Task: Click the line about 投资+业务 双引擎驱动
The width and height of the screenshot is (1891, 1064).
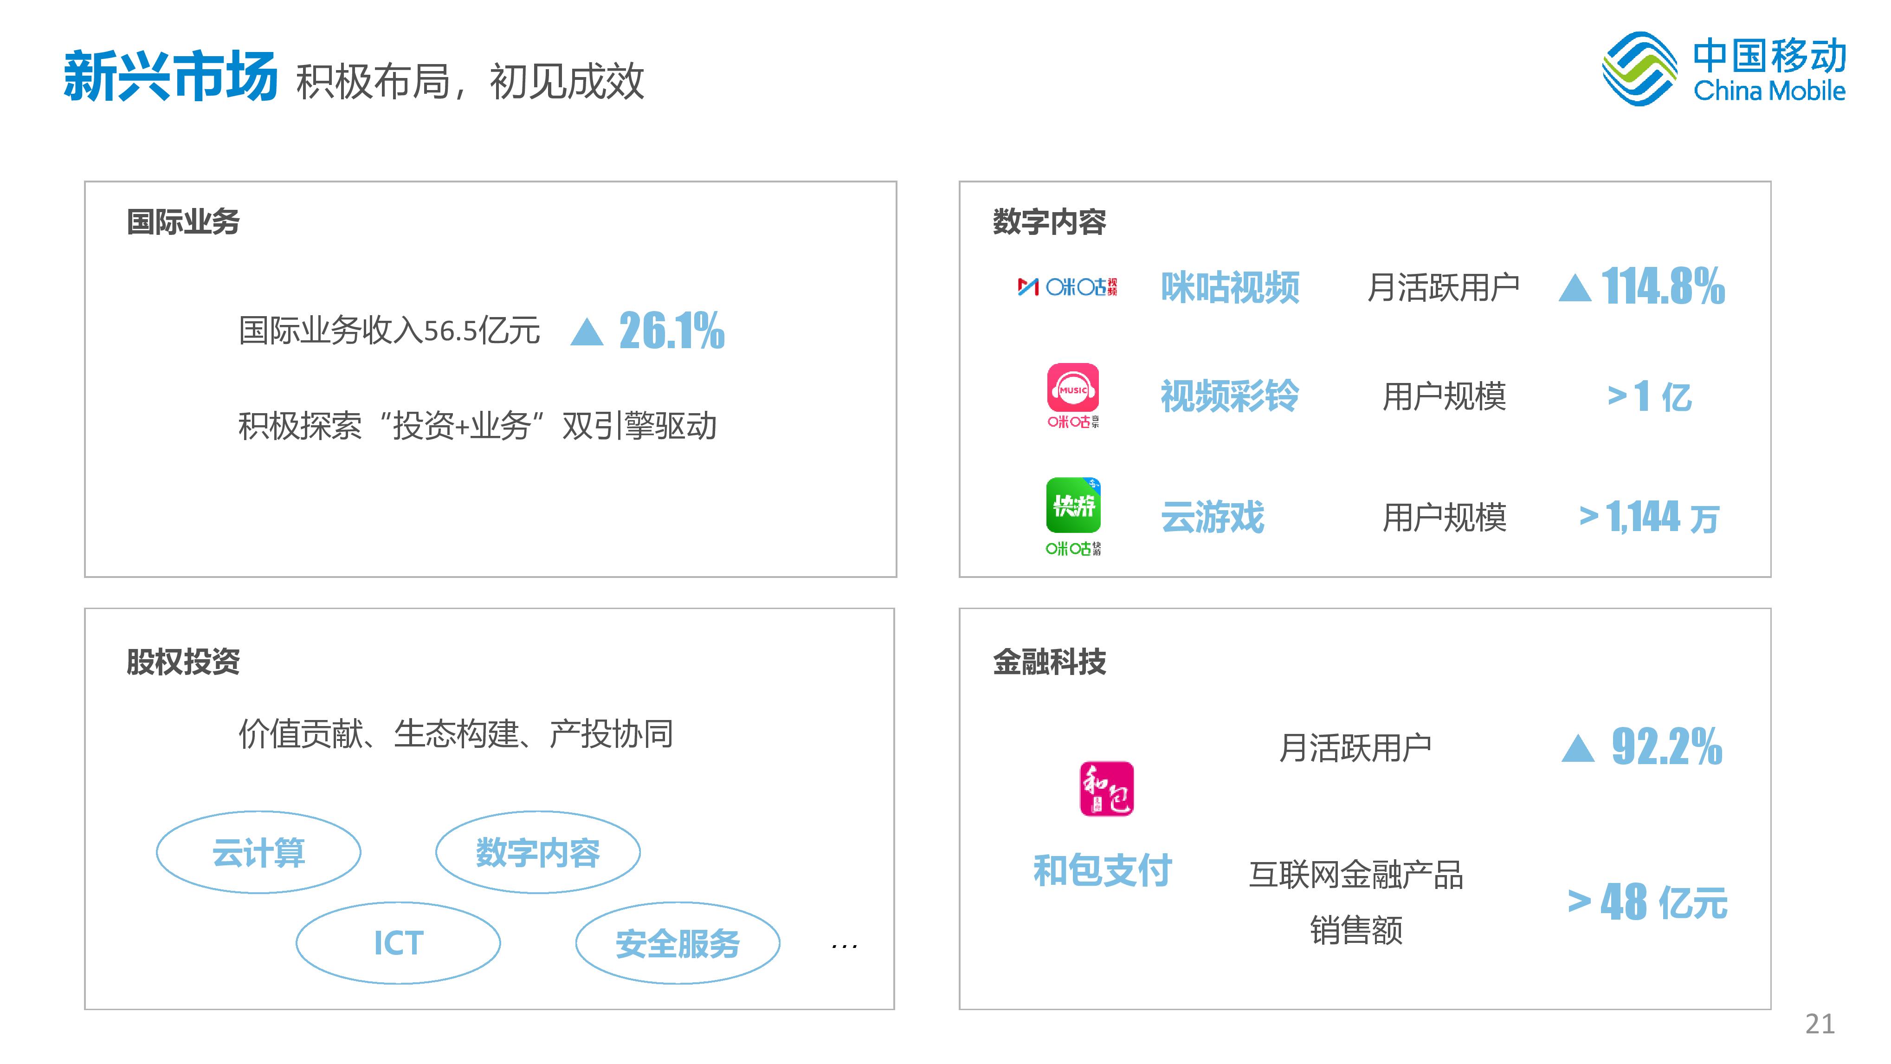Action: coord(477,426)
